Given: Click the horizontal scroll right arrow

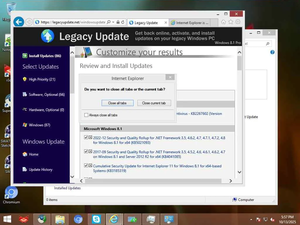Looking at the screenshot, I should (x=231, y=181).
